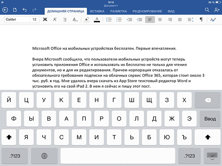This screenshot has height=166, width=222.
Task: Select the ДОМАШНЯЯ СТРАНИЦА tab
Action: (66, 11)
